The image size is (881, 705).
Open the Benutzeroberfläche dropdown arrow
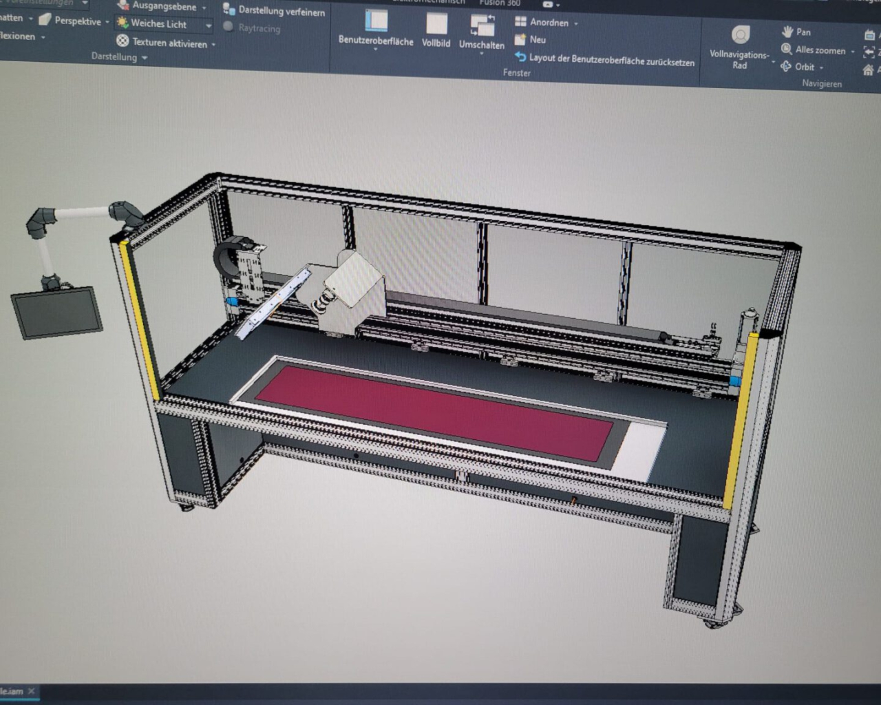[376, 50]
